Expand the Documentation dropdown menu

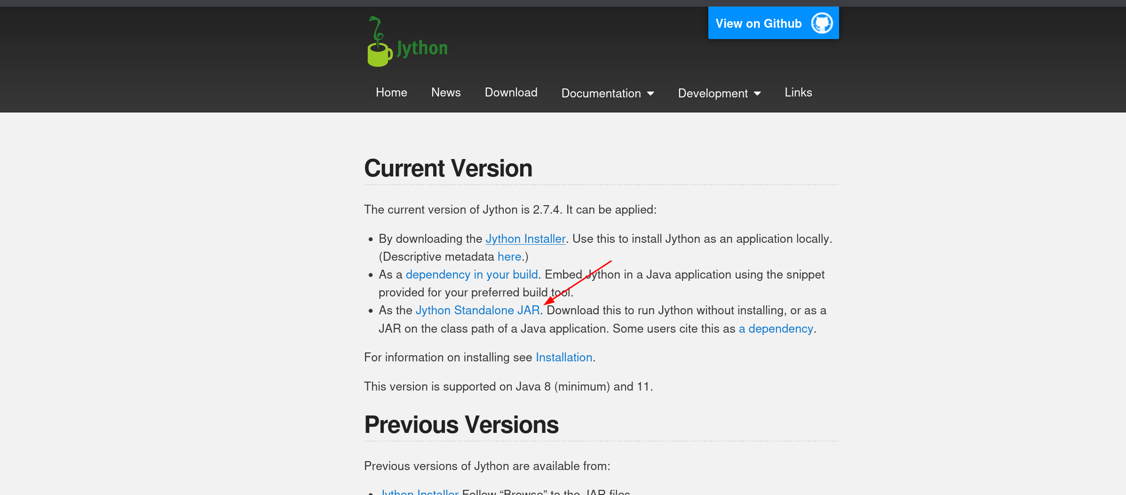tap(608, 93)
